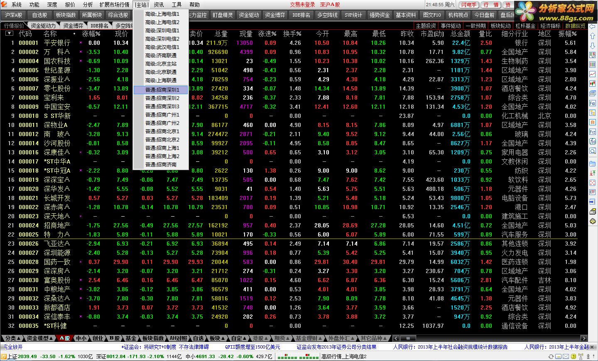598x361 pixels.
Task: Click the checklist icon in right sidebar
Action: pyautogui.click(x=592, y=55)
